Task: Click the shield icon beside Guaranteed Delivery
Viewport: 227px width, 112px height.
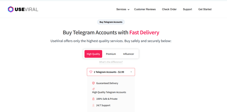Action: [93, 83]
